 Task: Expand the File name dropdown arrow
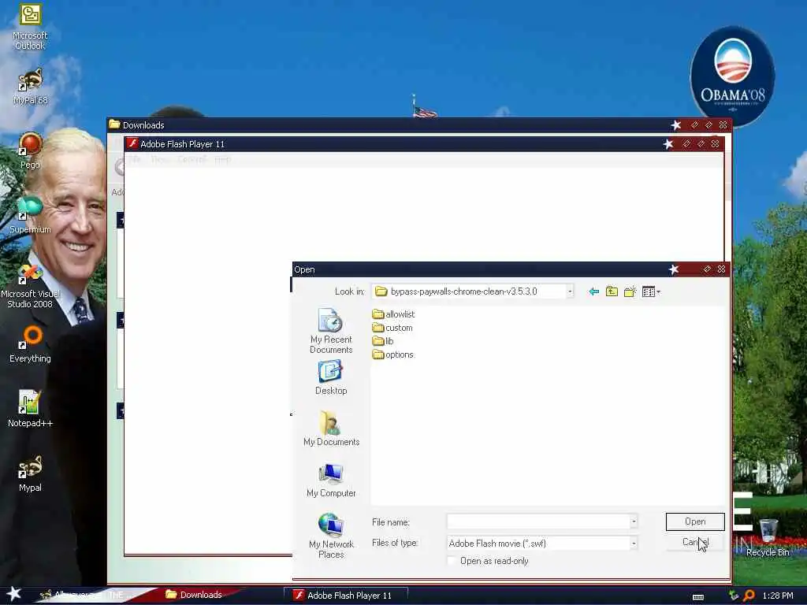click(x=634, y=521)
